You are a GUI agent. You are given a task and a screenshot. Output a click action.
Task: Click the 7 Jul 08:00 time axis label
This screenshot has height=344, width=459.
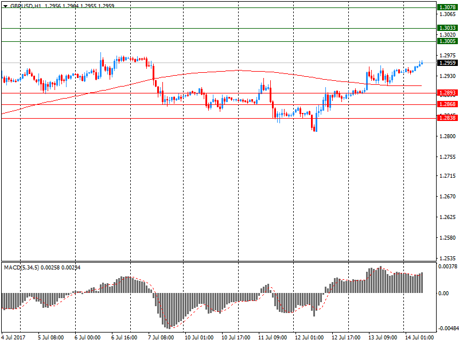(x=161, y=337)
